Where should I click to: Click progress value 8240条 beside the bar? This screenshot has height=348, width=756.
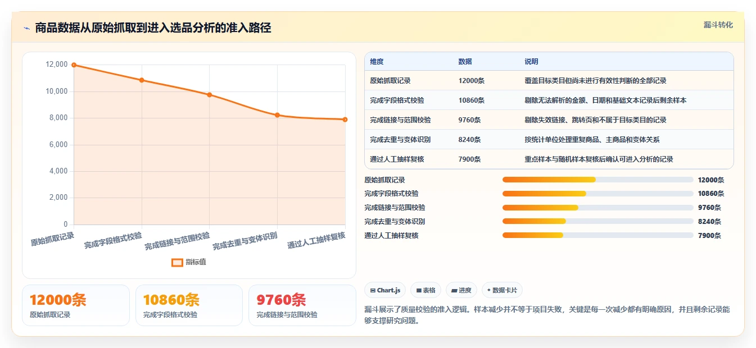(709, 222)
